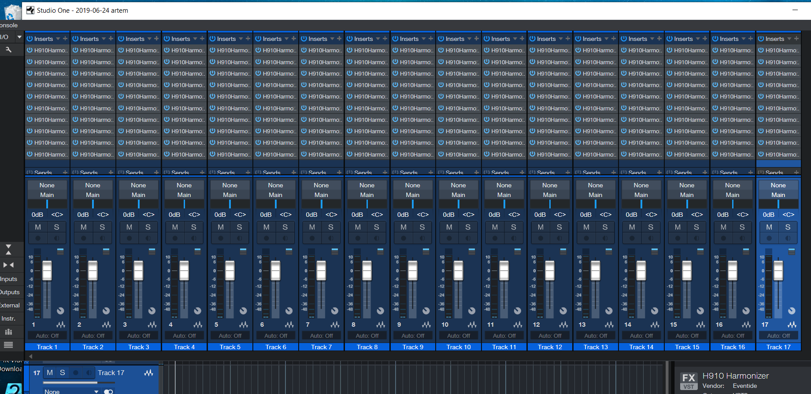The image size is (811, 394).
Task: Click the volume fader on Track 1
Action: pos(47,270)
